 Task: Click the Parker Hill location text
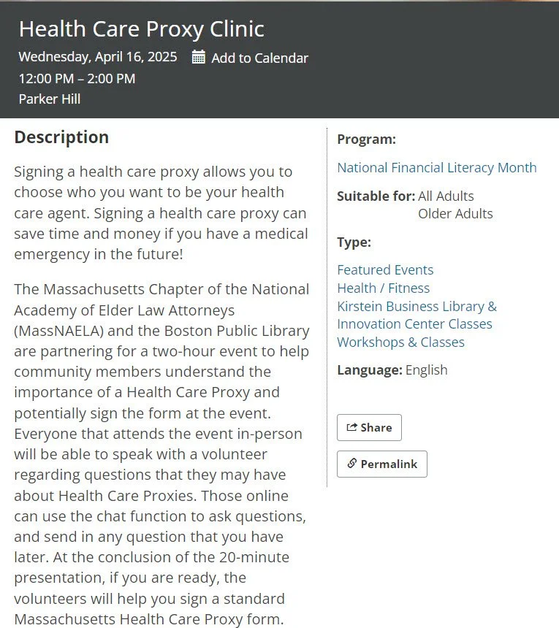coord(50,99)
